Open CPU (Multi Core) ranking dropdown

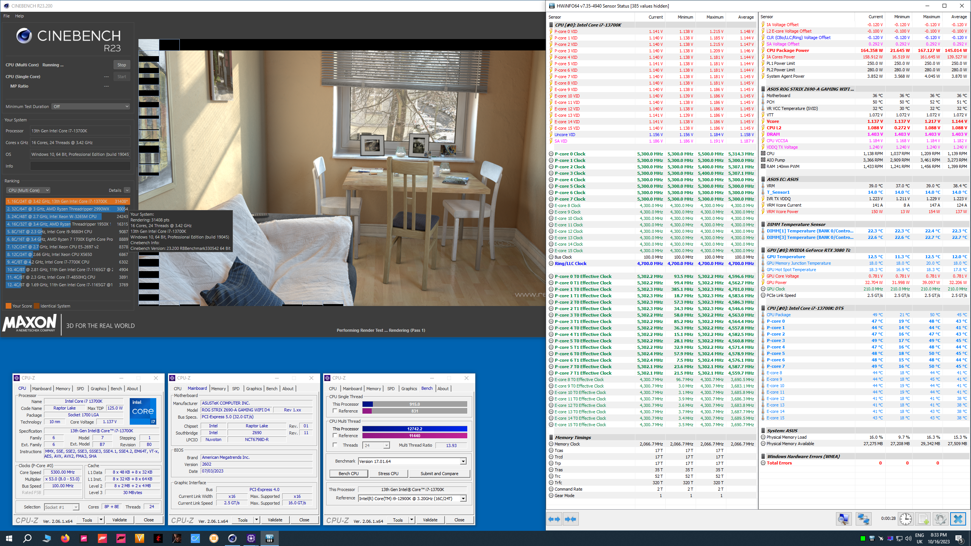28,190
